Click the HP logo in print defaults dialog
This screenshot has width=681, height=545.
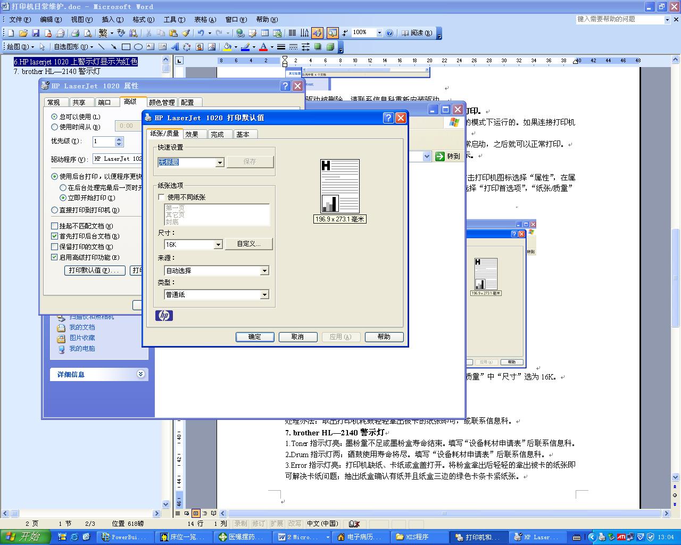pos(164,316)
